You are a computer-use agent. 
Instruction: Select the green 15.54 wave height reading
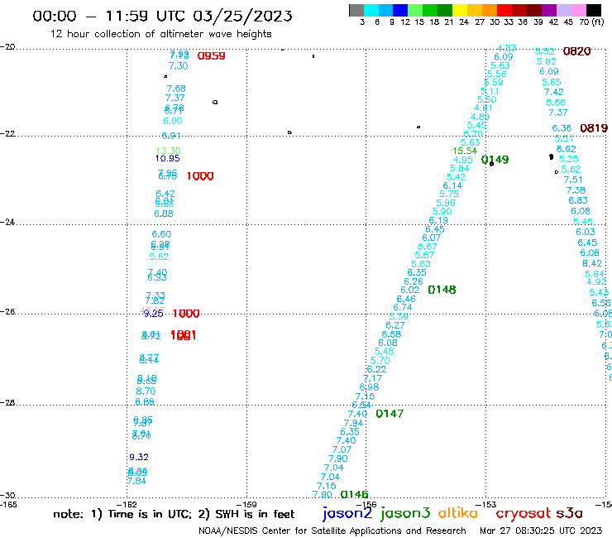coord(465,151)
